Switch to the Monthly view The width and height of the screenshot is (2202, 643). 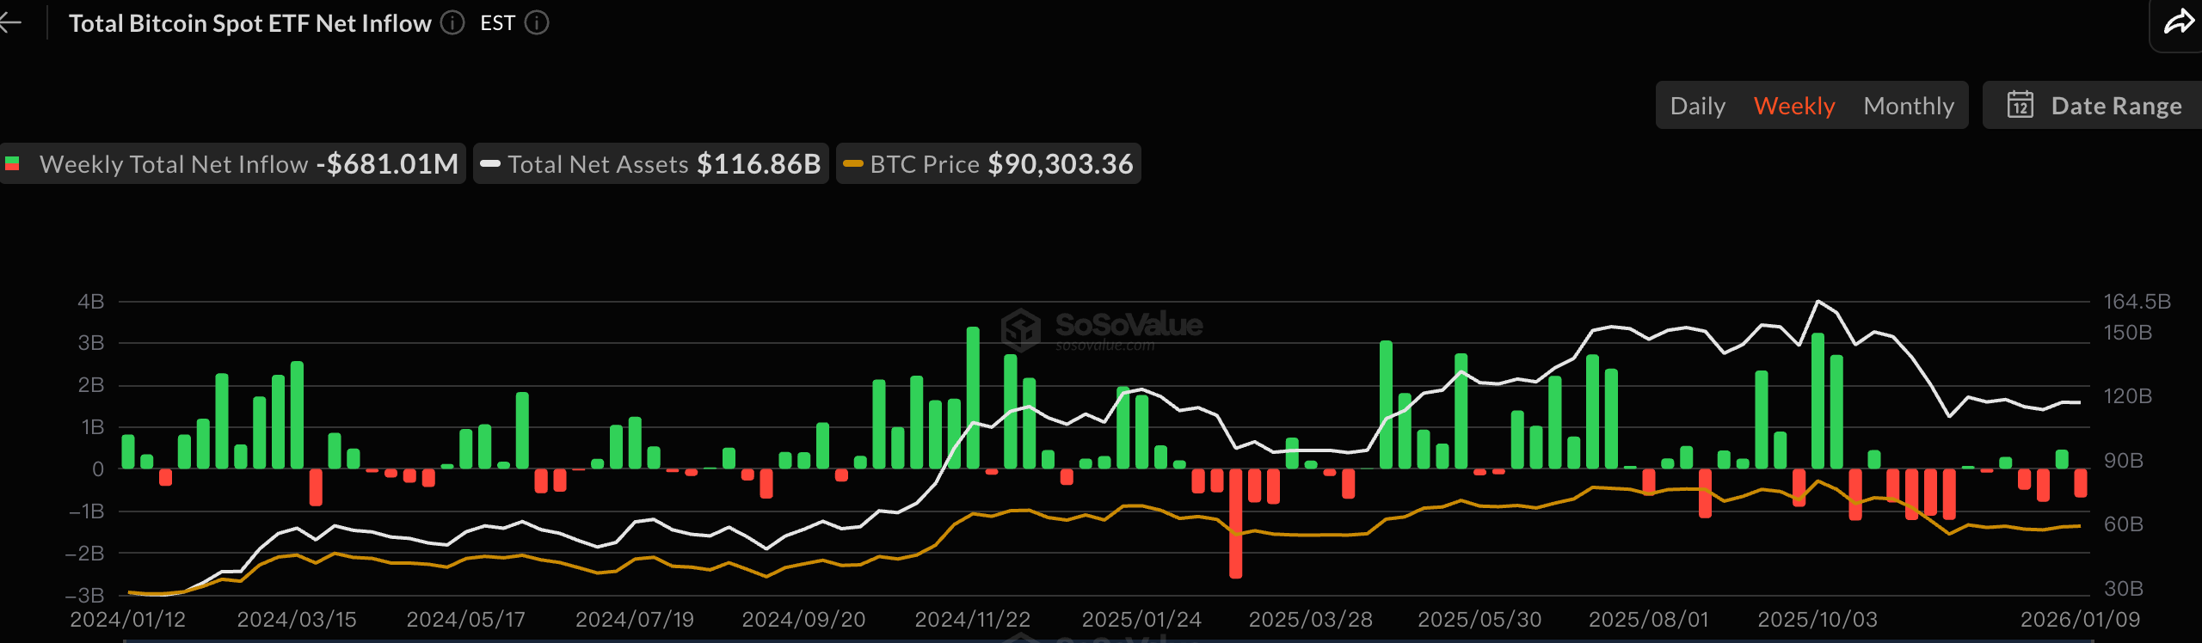pos(1908,106)
